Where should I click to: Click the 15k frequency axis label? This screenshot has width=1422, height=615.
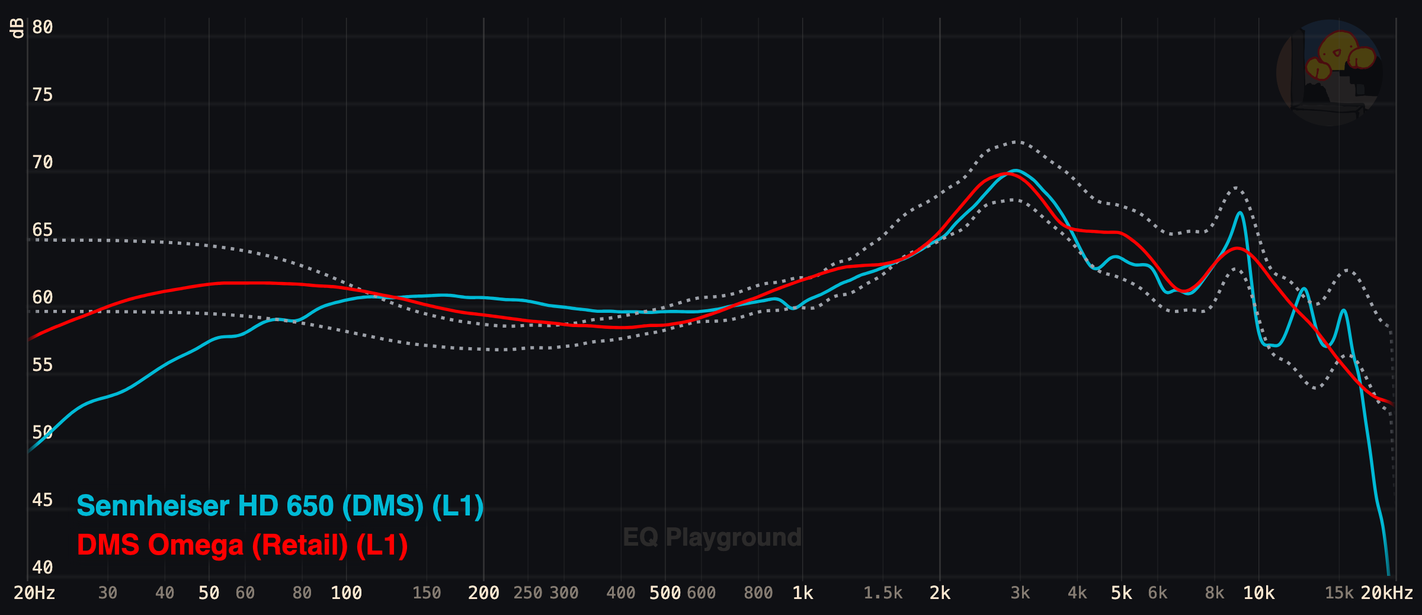tap(1339, 593)
